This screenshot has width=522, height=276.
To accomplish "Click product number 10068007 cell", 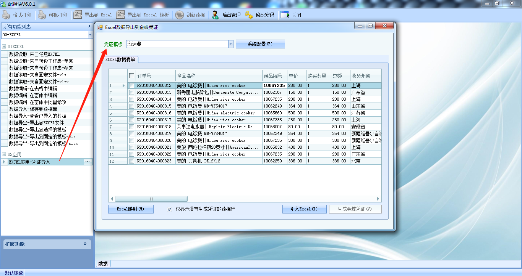I will point(275,127).
